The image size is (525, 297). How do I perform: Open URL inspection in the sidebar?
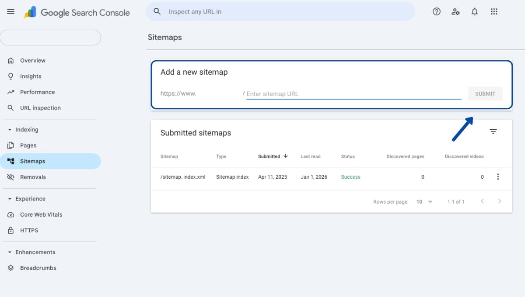50,107
